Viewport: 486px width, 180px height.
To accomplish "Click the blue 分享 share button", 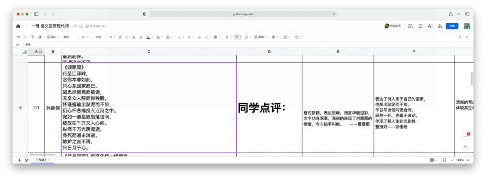I will pyautogui.click(x=451, y=26).
